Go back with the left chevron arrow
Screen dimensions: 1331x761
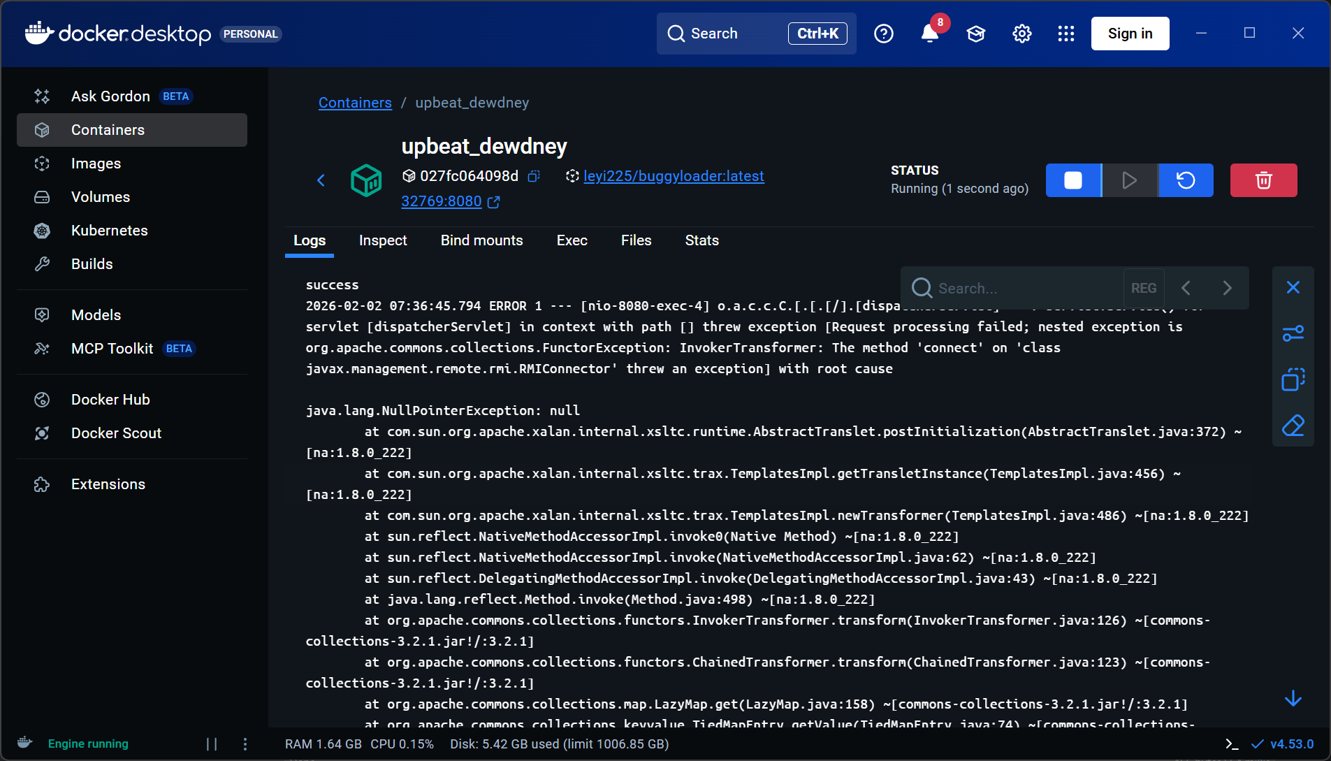[321, 180]
